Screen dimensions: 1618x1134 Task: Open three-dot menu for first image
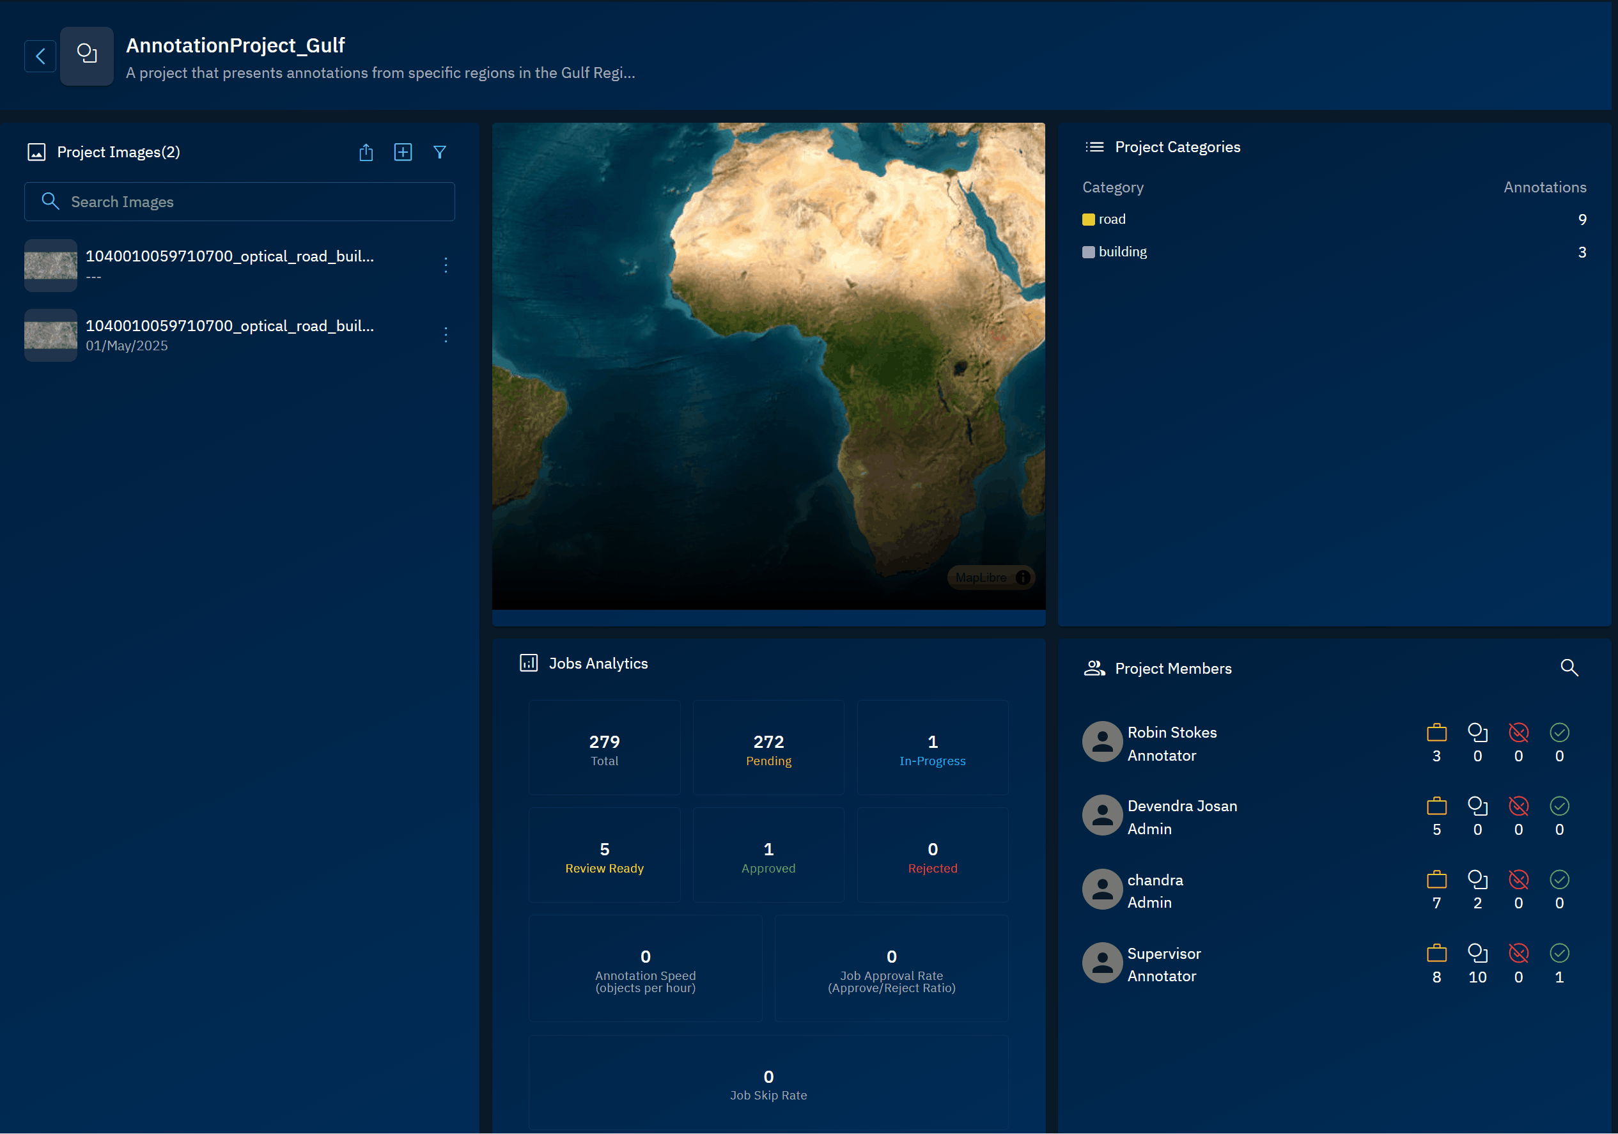pyautogui.click(x=446, y=265)
